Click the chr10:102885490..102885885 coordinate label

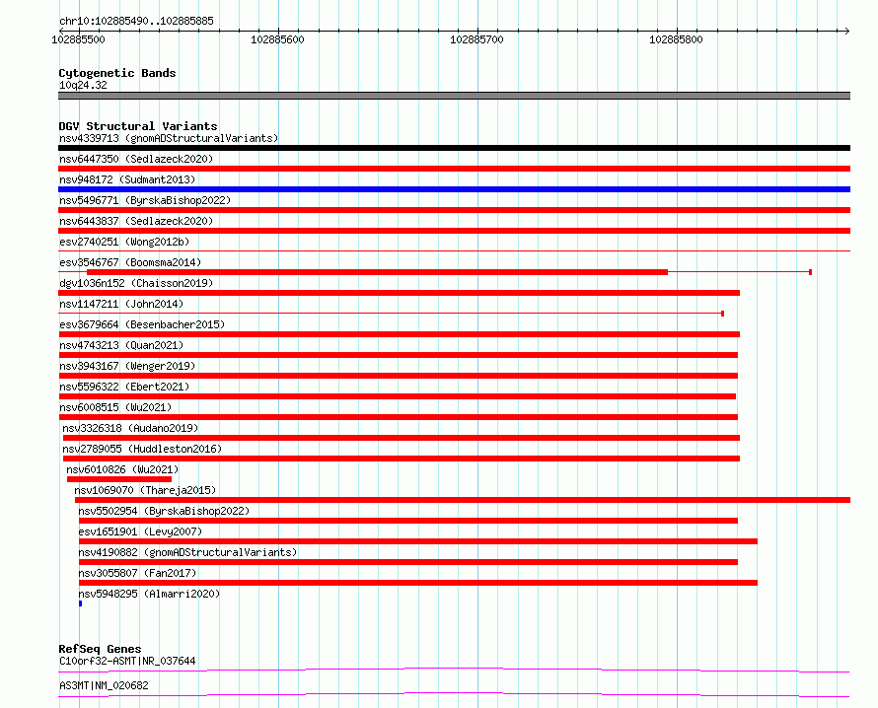point(136,22)
